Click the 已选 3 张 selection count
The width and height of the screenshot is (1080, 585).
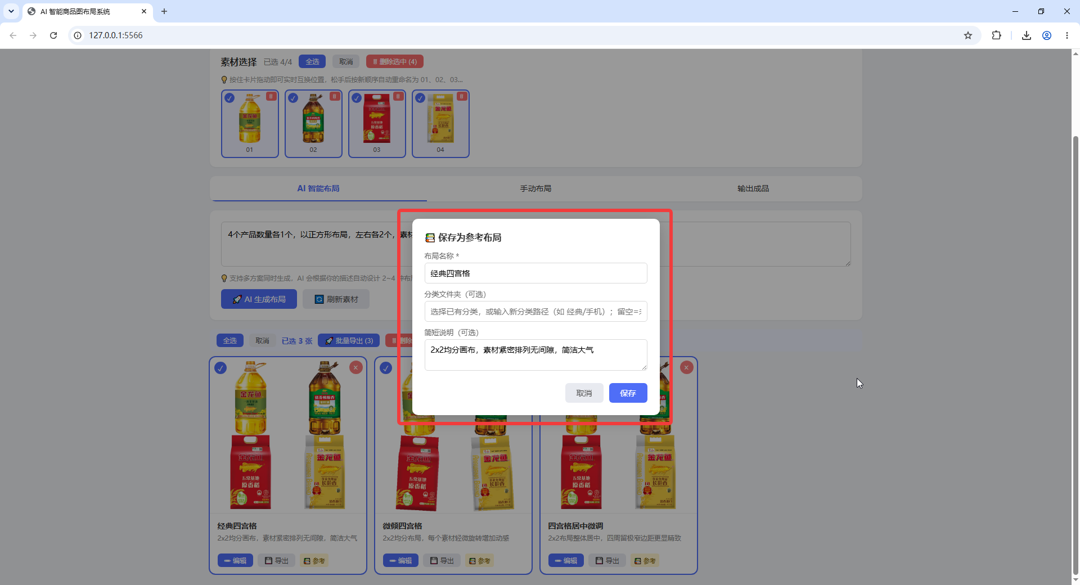click(297, 341)
